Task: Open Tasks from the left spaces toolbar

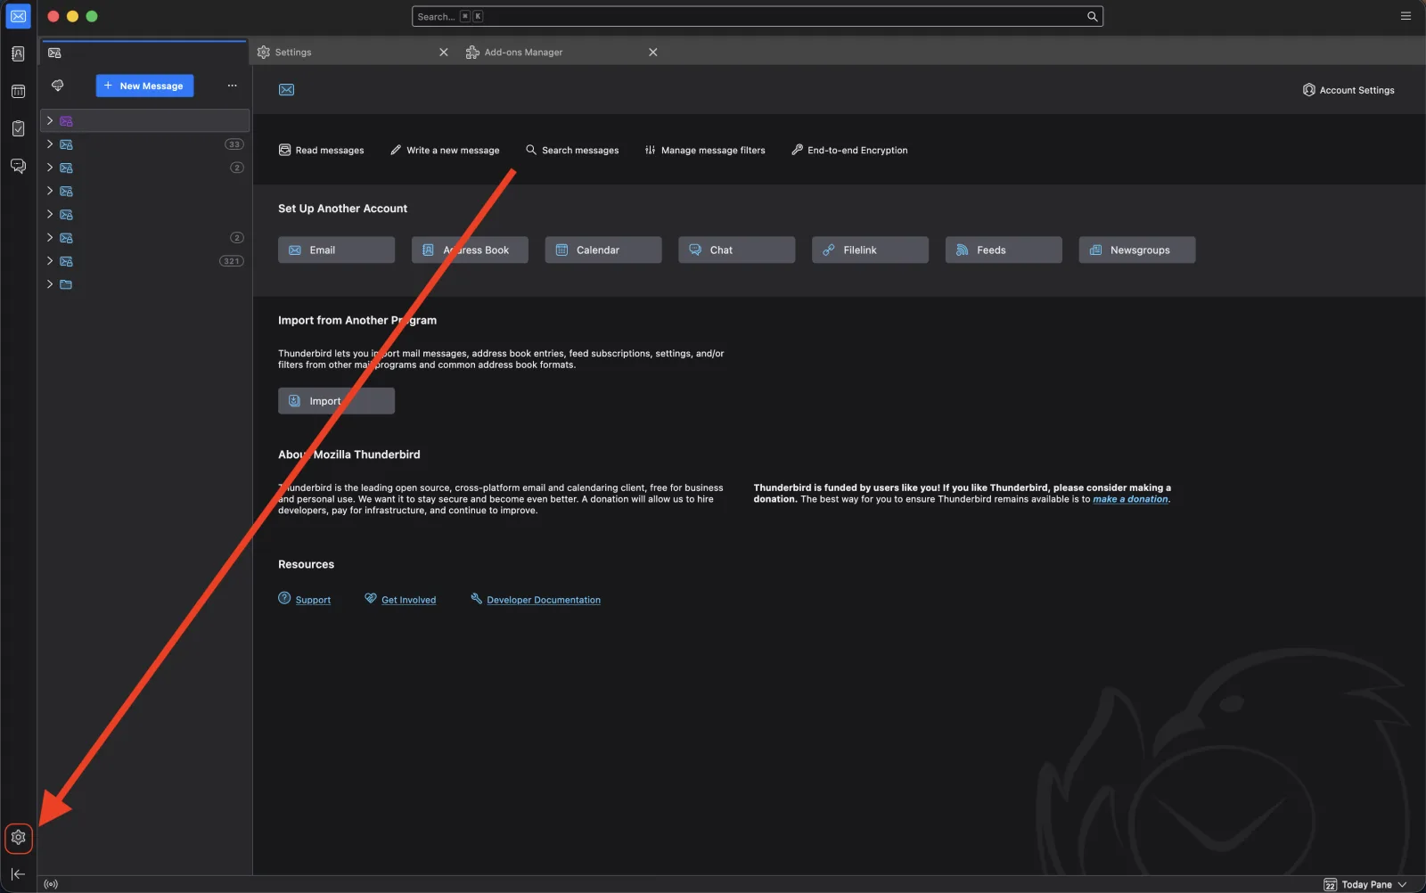Action: pos(18,128)
